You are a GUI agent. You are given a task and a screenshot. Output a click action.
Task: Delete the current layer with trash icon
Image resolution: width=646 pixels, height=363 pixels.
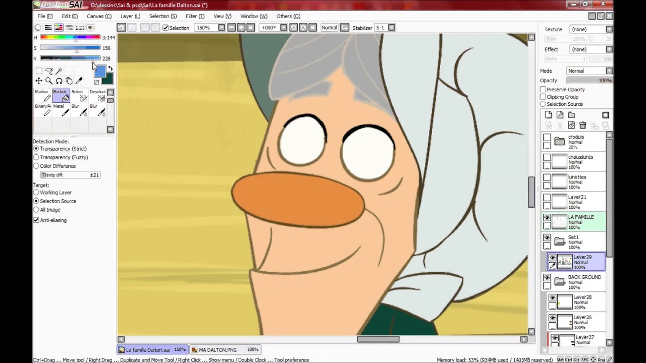click(x=582, y=125)
